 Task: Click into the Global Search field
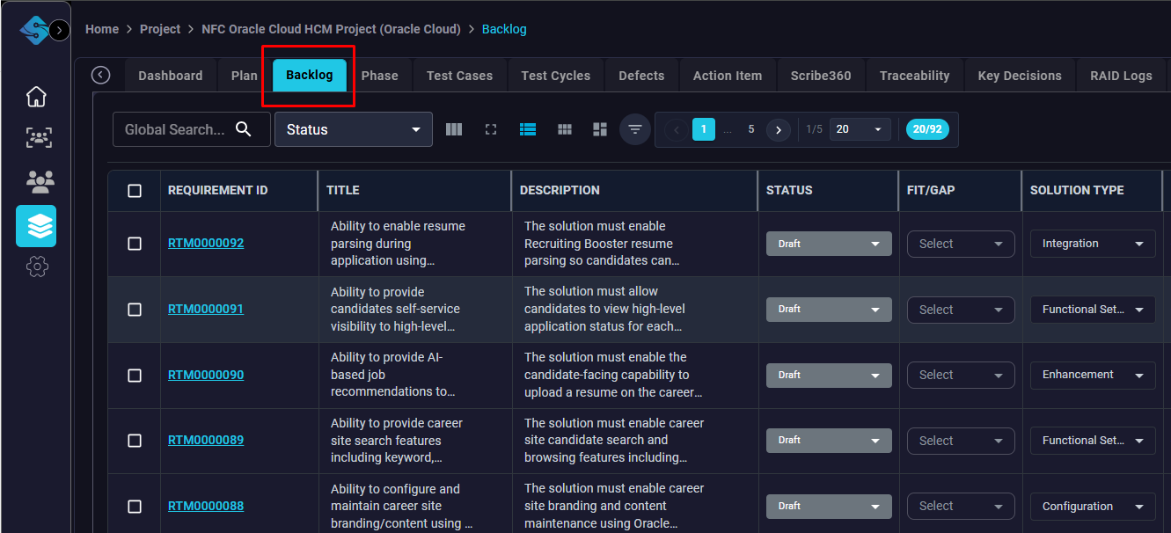pos(174,129)
